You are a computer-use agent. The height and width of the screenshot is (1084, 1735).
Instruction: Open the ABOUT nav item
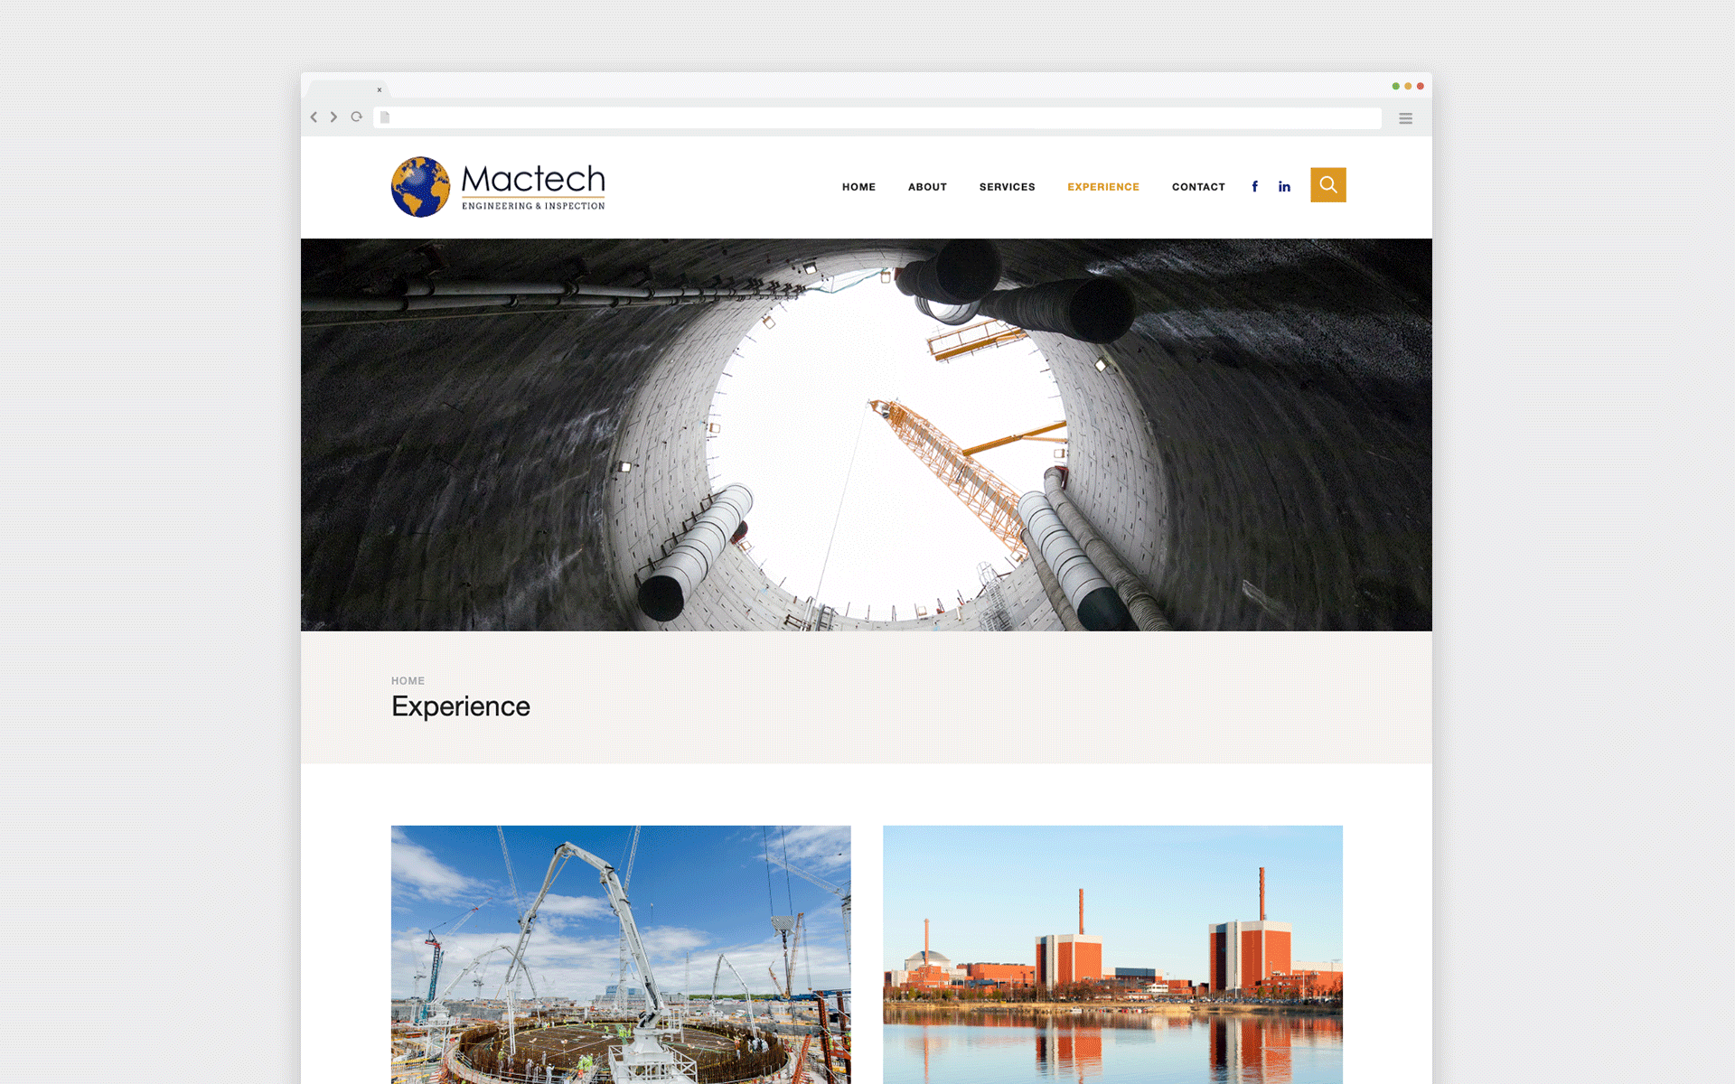(927, 187)
